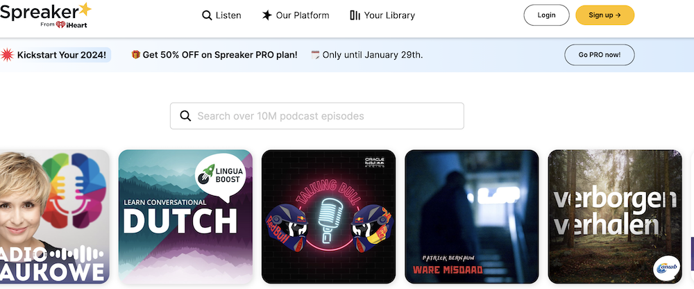This screenshot has height=289, width=694.
Task: Open the Talking Bull podcast cover
Action: point(328,217)
